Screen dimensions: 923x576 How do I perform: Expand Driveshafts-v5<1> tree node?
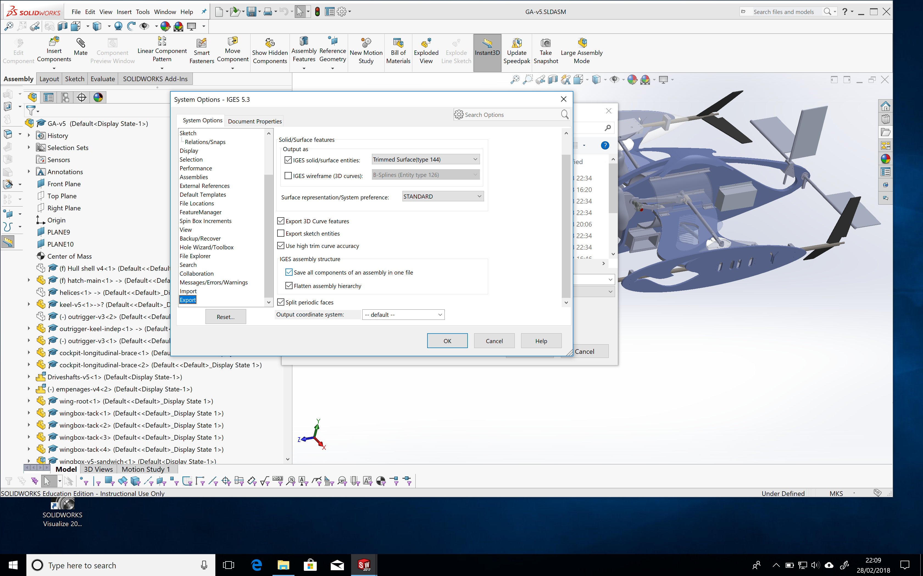point(29,377)
